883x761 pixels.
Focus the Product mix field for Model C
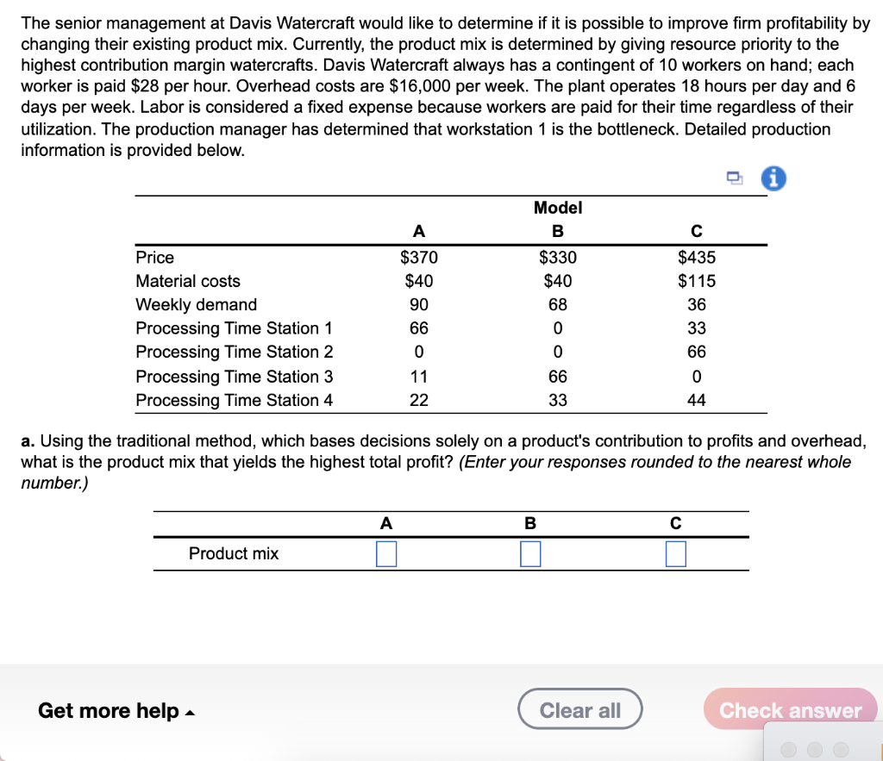point(675,553)
